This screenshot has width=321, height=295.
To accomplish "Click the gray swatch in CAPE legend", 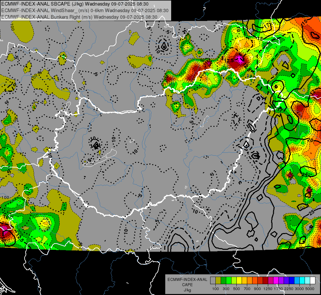I will (x=213, y=281).
